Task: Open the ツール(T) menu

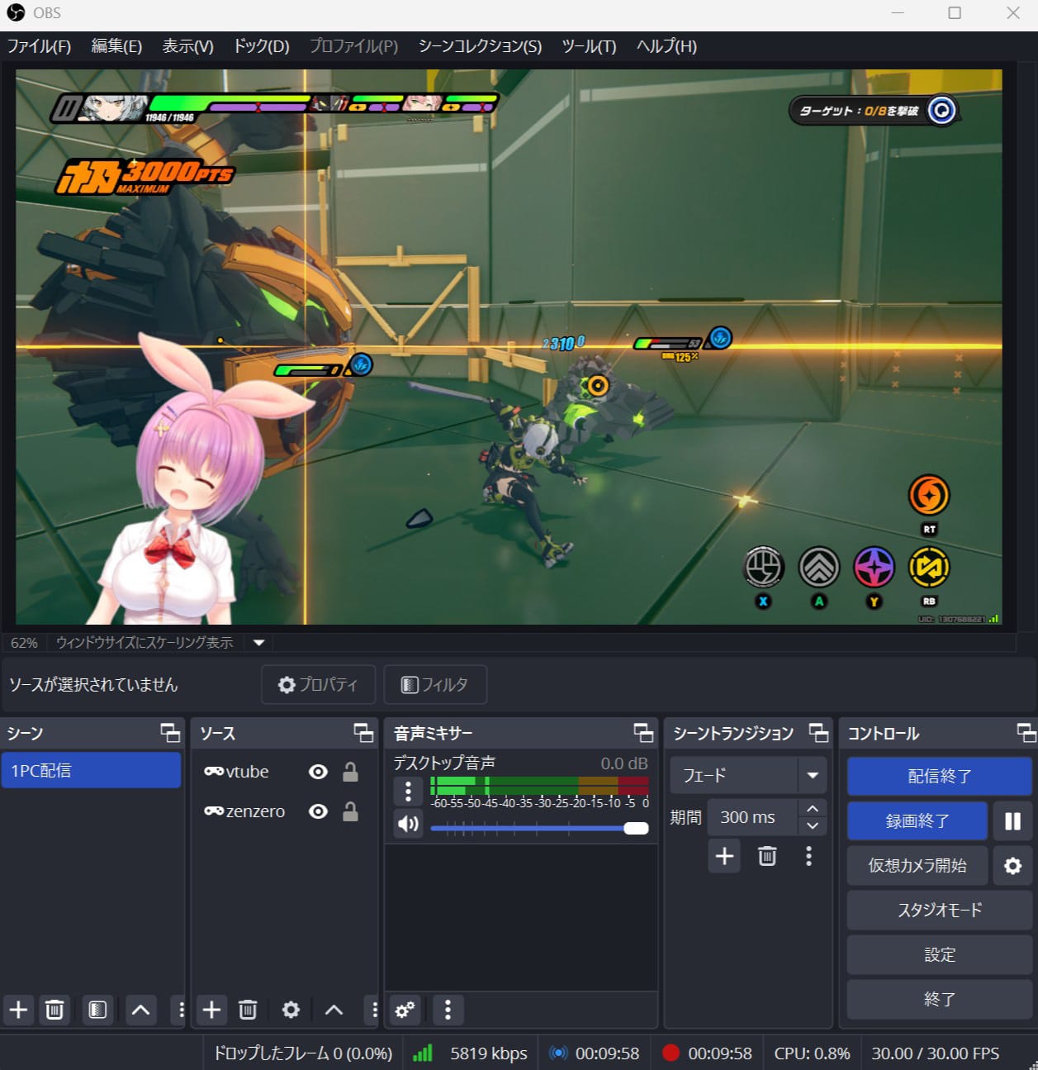Action: coord(589,46)
